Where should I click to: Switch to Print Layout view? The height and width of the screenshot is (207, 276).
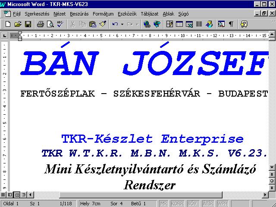coord(17,194)
